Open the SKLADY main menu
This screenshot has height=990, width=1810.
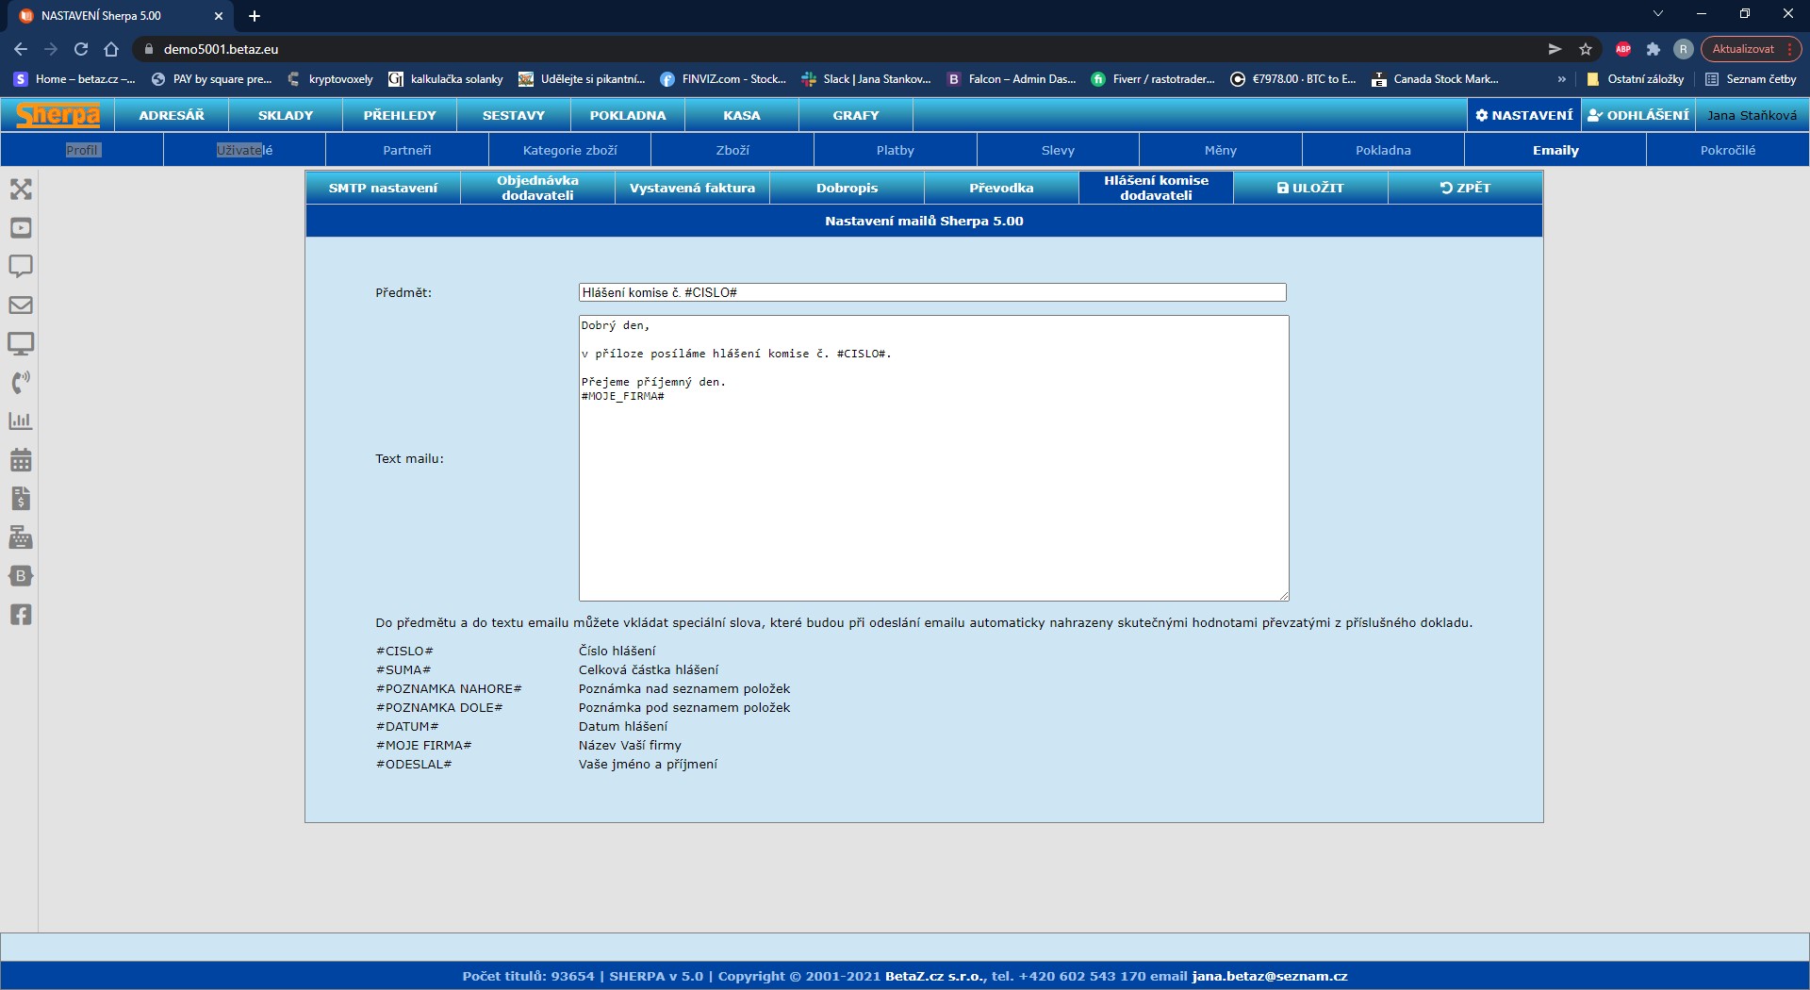click(x=286, y=115)
